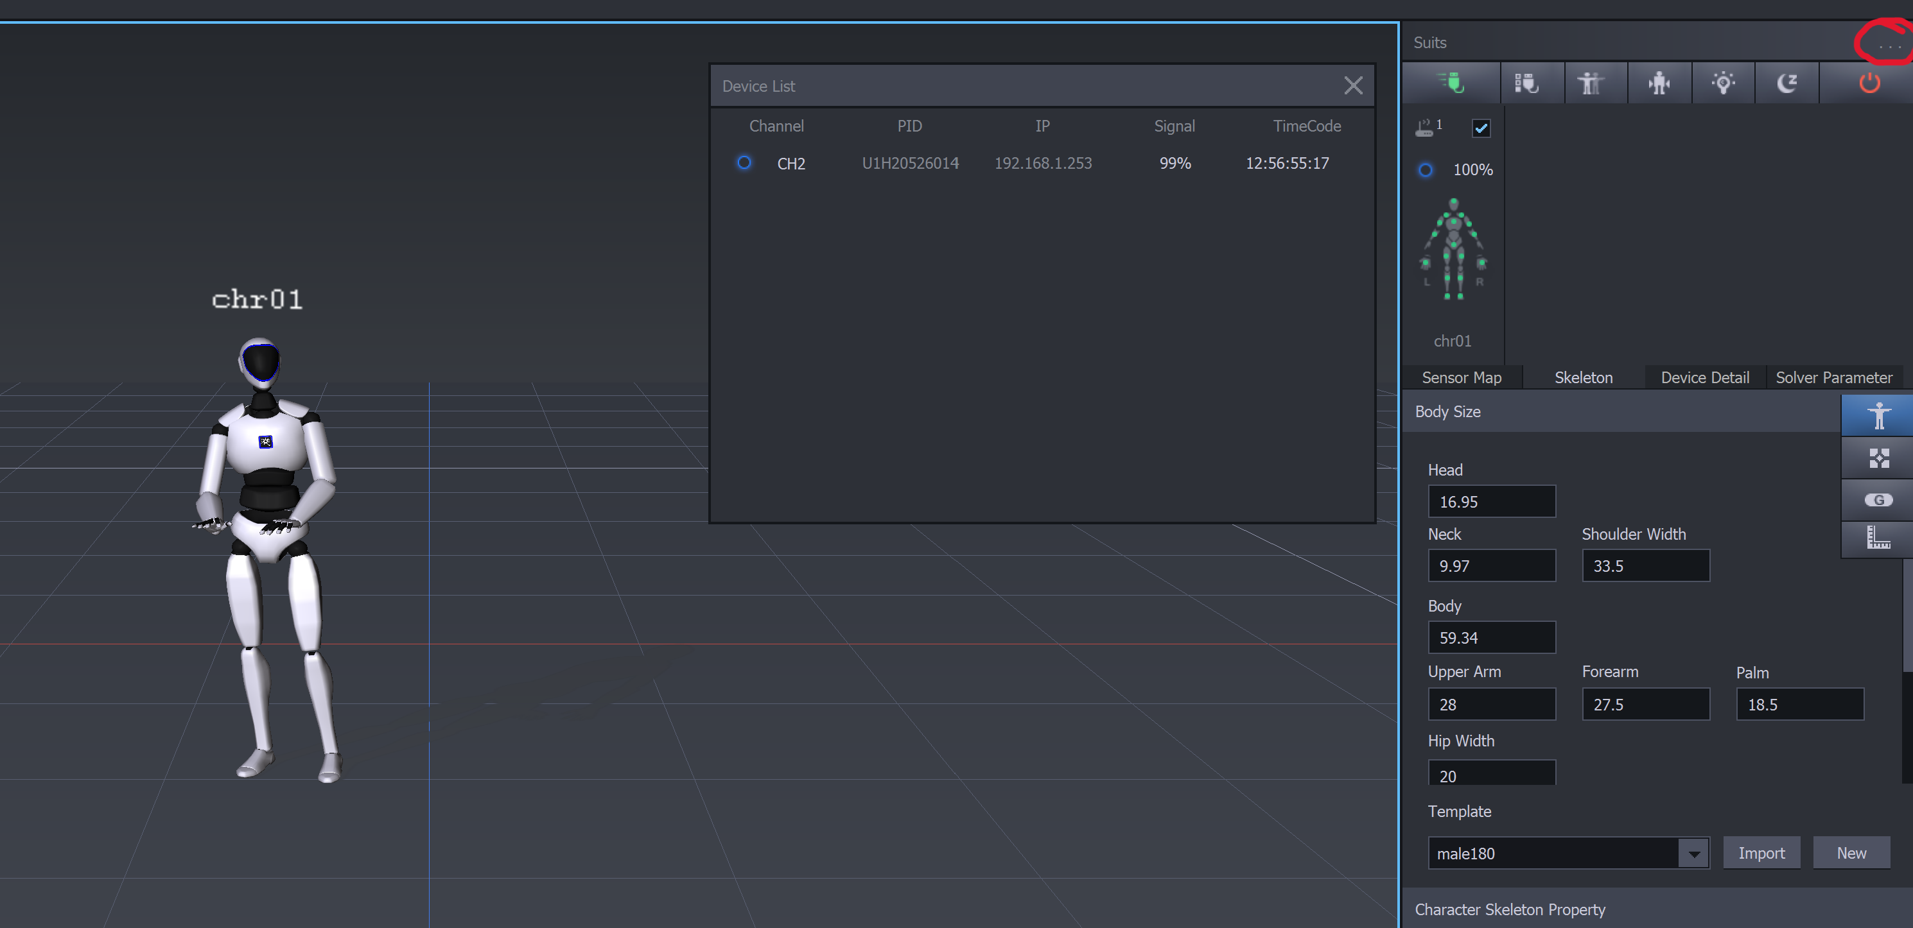The width and height of the screenshot is (1913, 928).
Task: Click the Import template button
Action: point(1761,853)
